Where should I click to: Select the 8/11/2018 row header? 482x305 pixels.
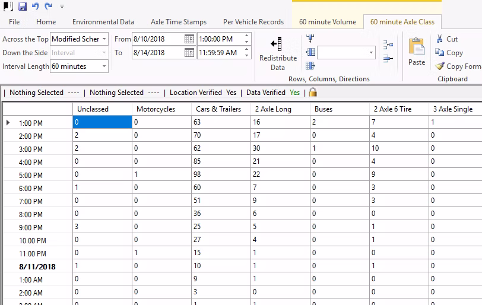[x=37, y=266]
